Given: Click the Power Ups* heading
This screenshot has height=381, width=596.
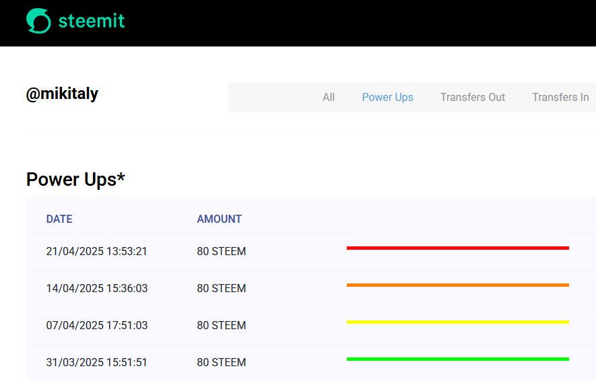Looking at the screenshot, I should (x=75, y=179).
